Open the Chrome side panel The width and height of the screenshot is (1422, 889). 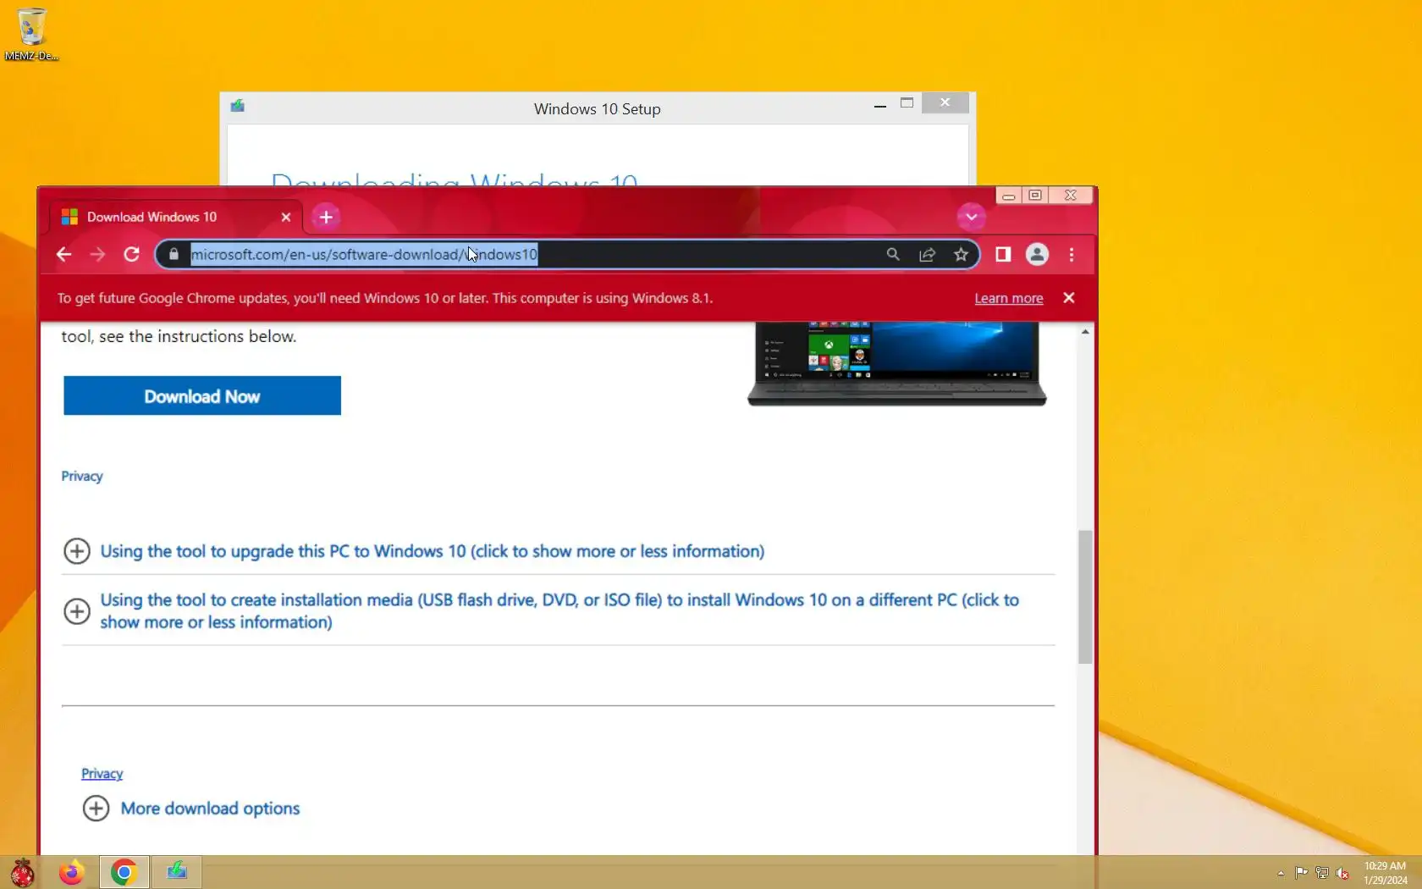click(1003, 255)
